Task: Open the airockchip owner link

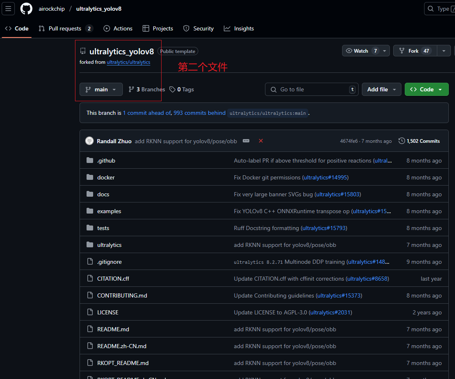Action: 52,9
